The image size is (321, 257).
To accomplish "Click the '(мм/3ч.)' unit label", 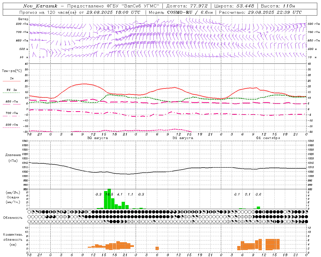I will point(13,192).
